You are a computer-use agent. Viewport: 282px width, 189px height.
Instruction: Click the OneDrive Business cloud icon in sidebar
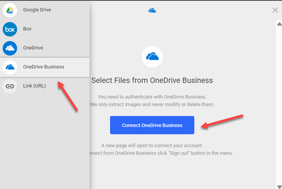pyautogui.click(x=10, y=67)
